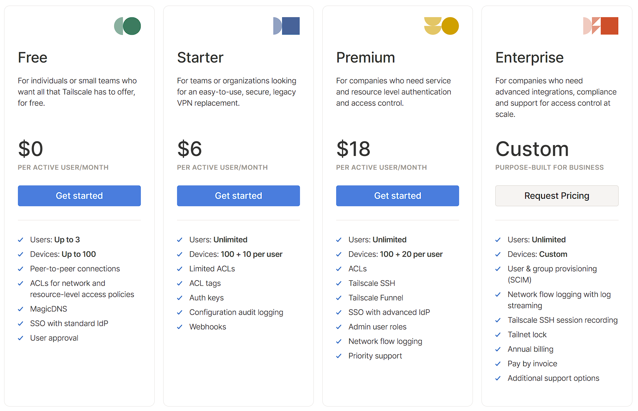Image resolution: width=638 pixels, height=411 pixels.
Task: Click the Enterprise plan title
Action: coord(530,58)
